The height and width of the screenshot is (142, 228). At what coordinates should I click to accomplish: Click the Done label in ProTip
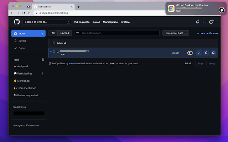[x=112, y=64]
